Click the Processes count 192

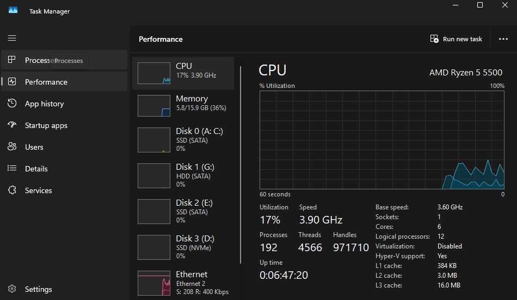click(x=269, y=247)
